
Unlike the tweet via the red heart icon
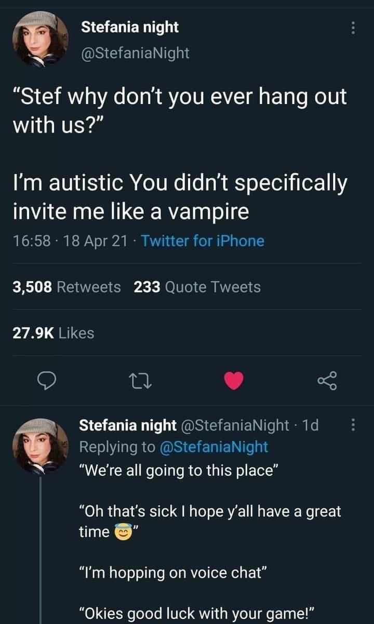coord(234,380)
